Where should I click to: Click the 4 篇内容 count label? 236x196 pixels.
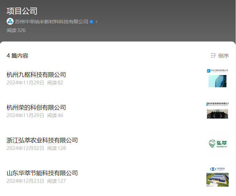pyautogui.click(x=17, y=56)
